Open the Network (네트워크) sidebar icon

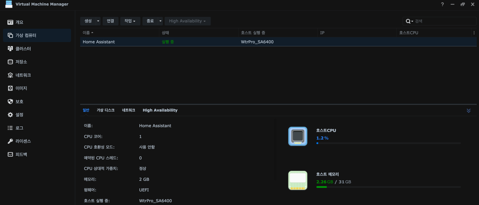[10, 75]
